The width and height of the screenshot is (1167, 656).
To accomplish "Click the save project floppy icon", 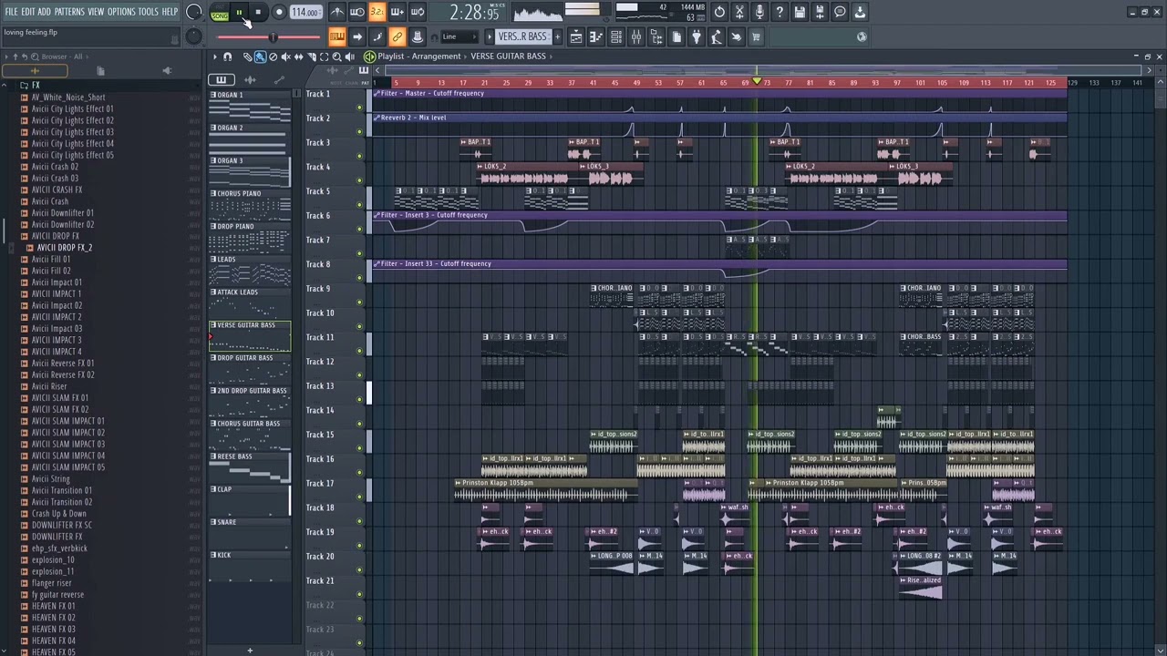I will pos(800,12).
